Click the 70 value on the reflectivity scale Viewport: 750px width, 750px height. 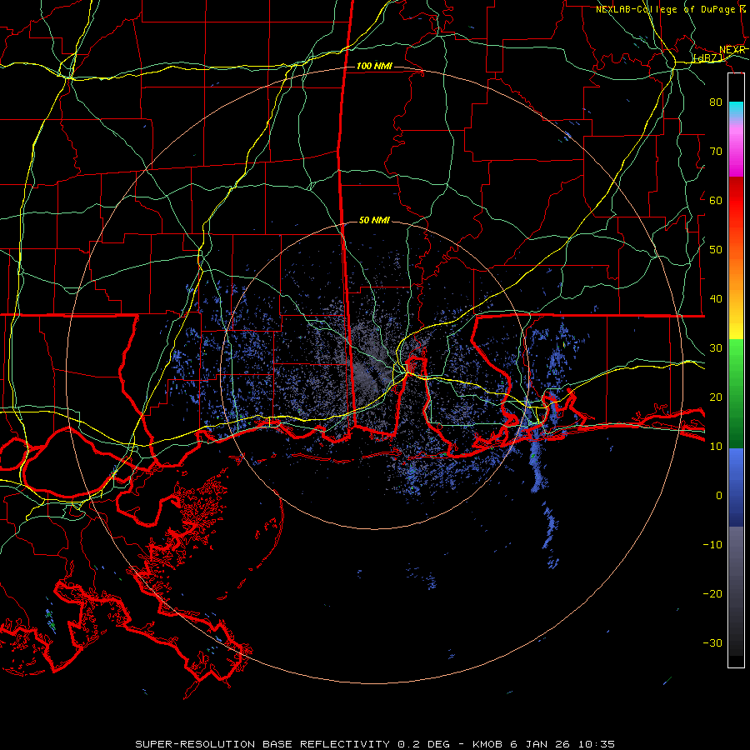click(x=716, y=152)
